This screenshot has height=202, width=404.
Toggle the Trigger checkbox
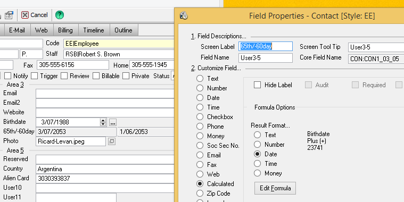34,76
